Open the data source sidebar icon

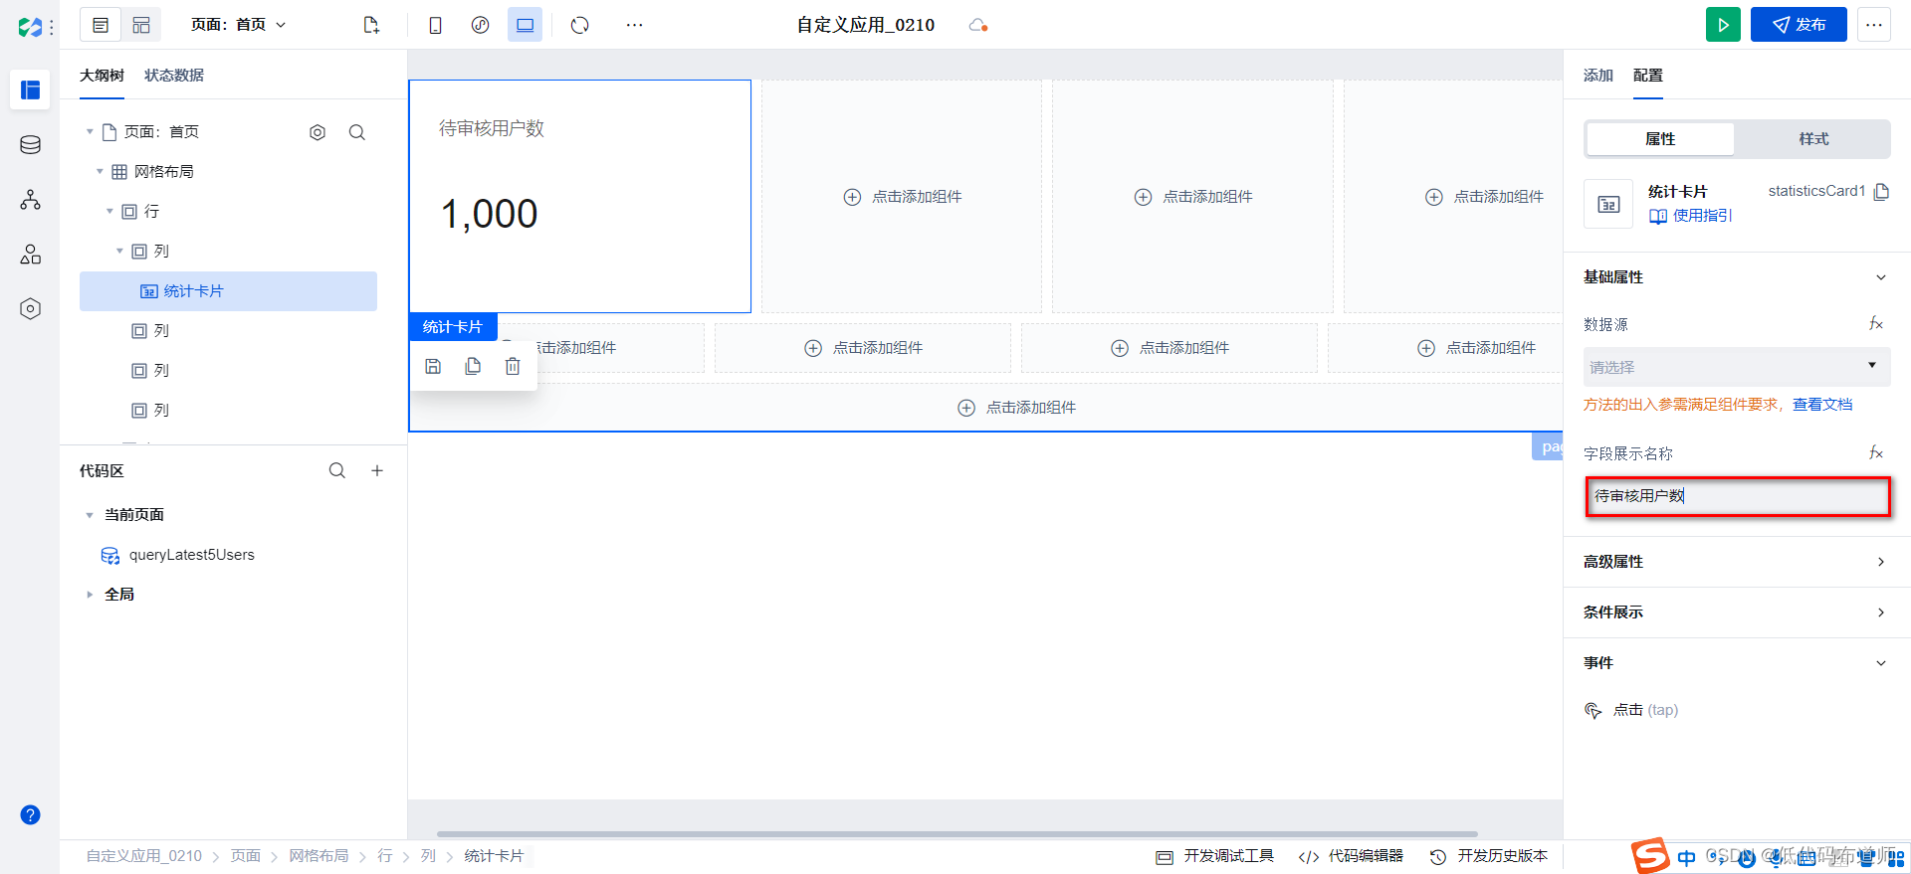[x=30, y=145]
